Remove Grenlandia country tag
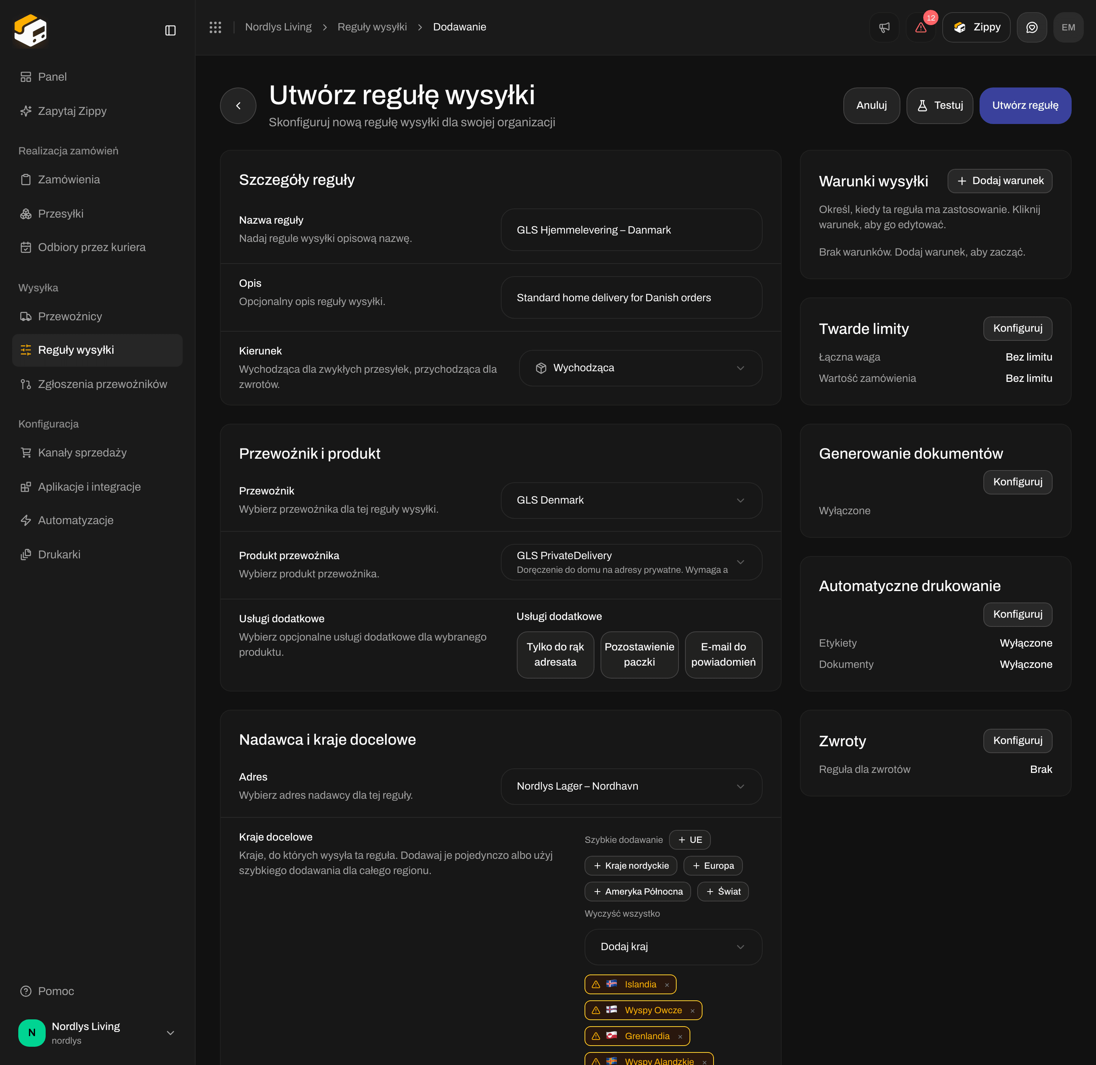 pyautogui.click(x=680, y=1036)
